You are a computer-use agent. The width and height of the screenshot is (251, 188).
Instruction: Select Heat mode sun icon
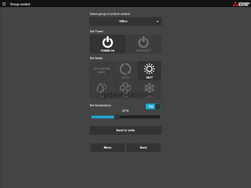pyautogui.click(x=150, y=70)
